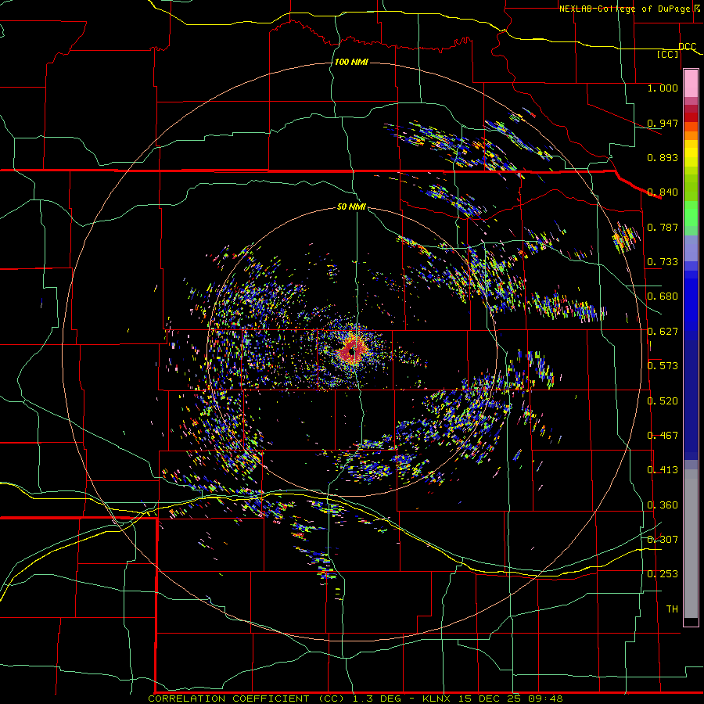Click the 0.627 color scale value
The height and width of the screenshot is (704, 704).
[663, 332]
